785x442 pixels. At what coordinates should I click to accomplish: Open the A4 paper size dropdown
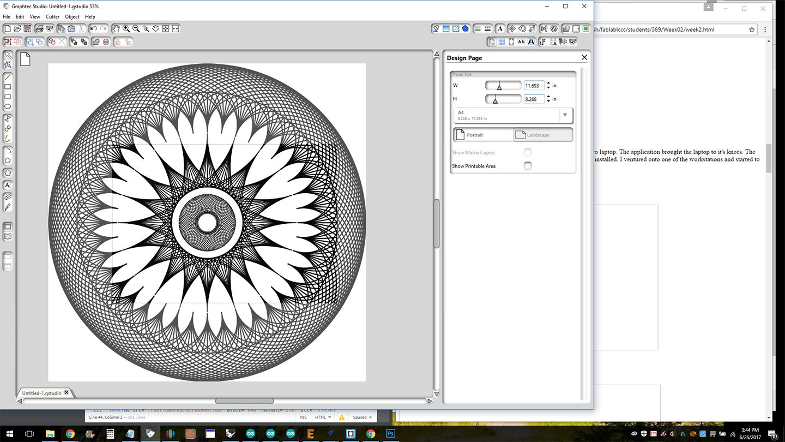click(513, 115)
